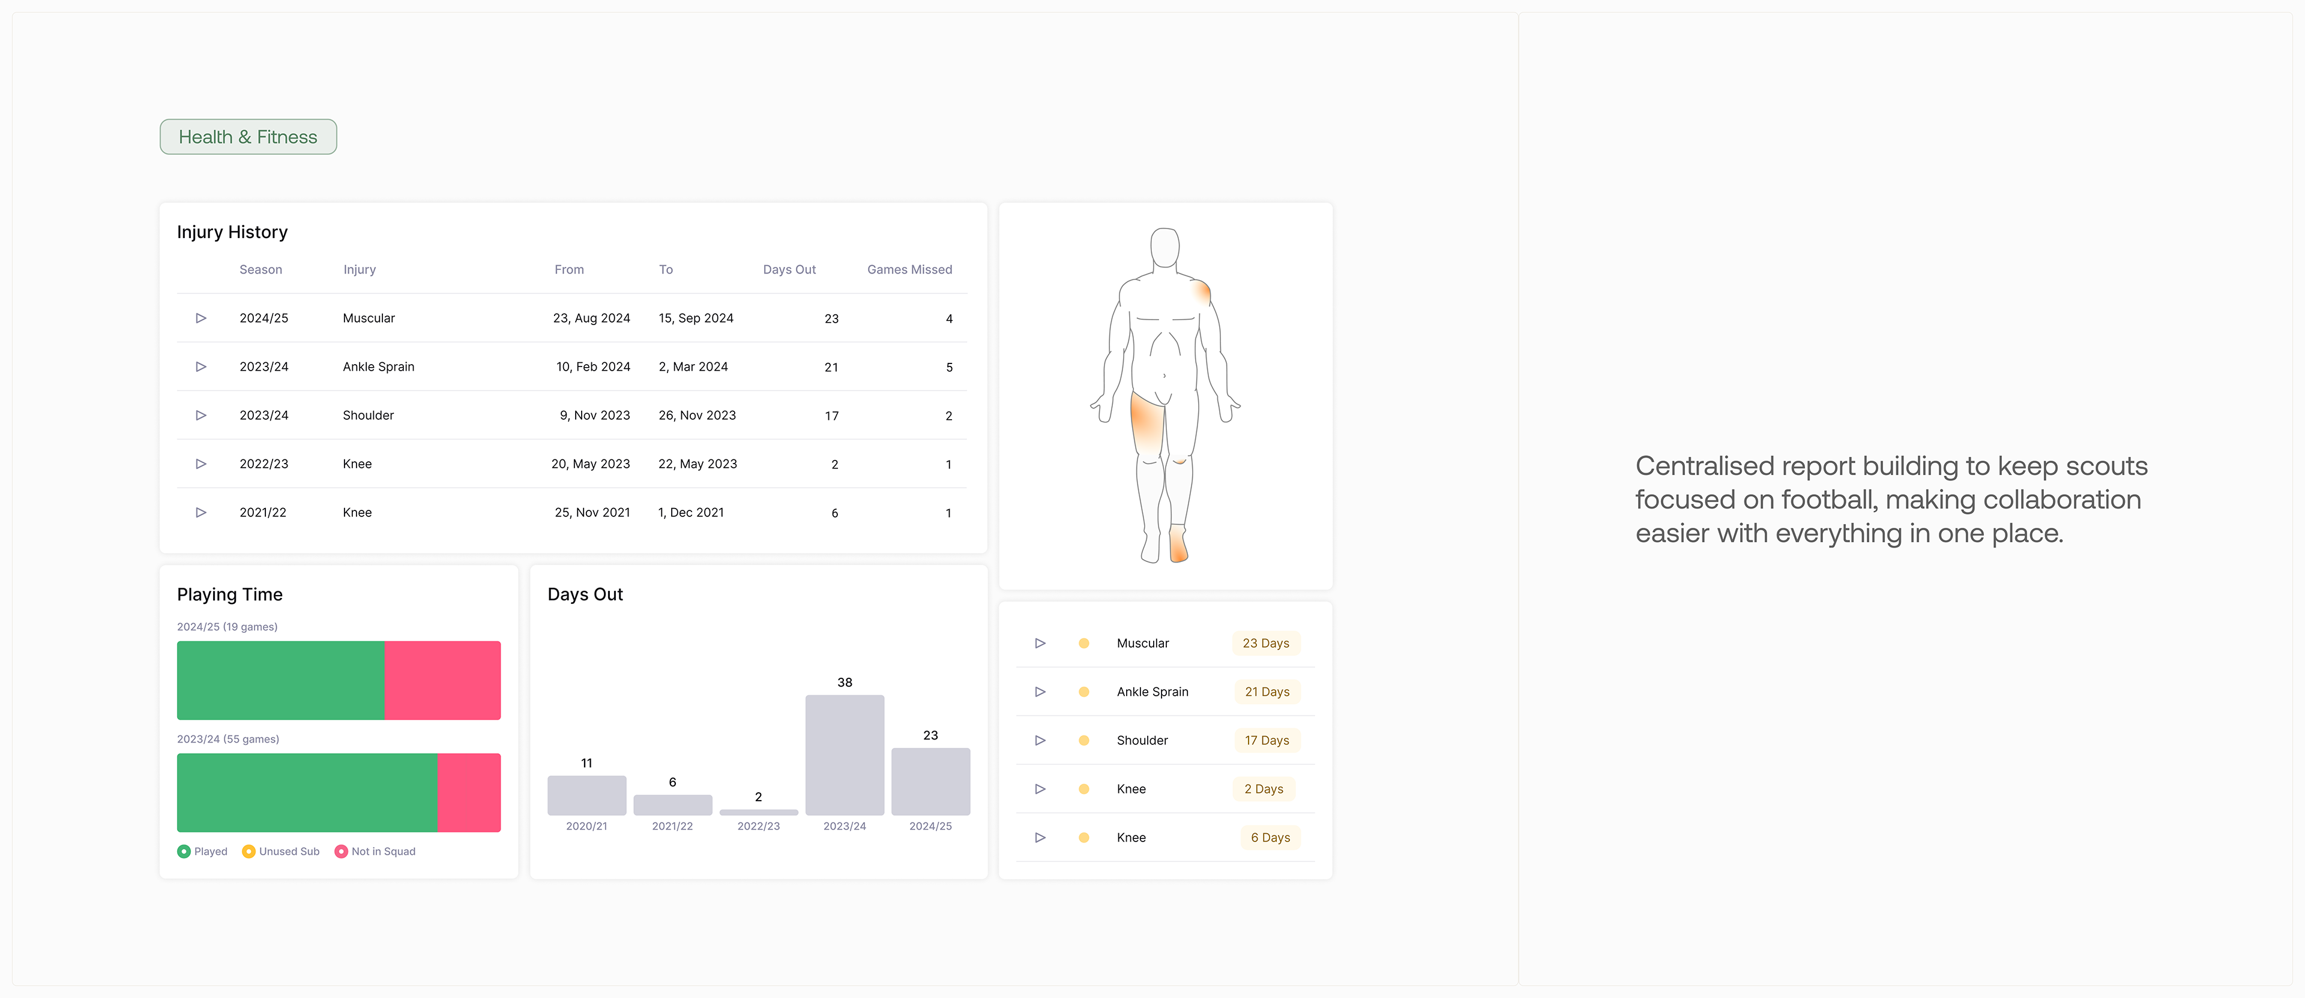Click arrow beside Shoulder 17 Days entry
This screenshot has width=2305, height=998.
(1040, 741)
